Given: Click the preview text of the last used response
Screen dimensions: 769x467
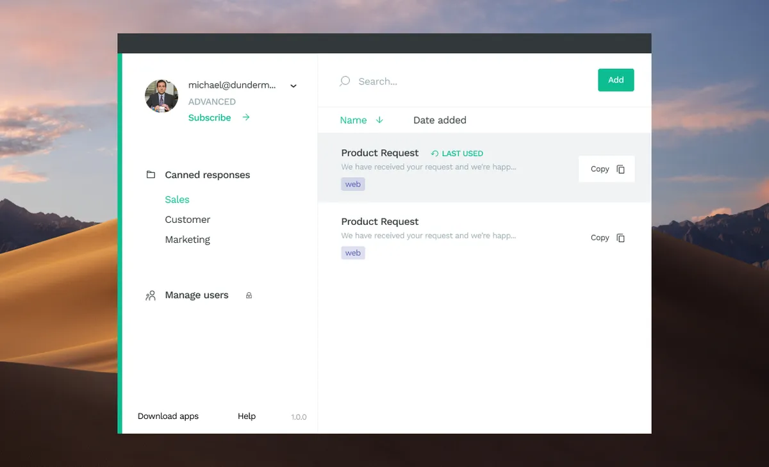Looking at the screenshot, I should click(x=428, y=167).
